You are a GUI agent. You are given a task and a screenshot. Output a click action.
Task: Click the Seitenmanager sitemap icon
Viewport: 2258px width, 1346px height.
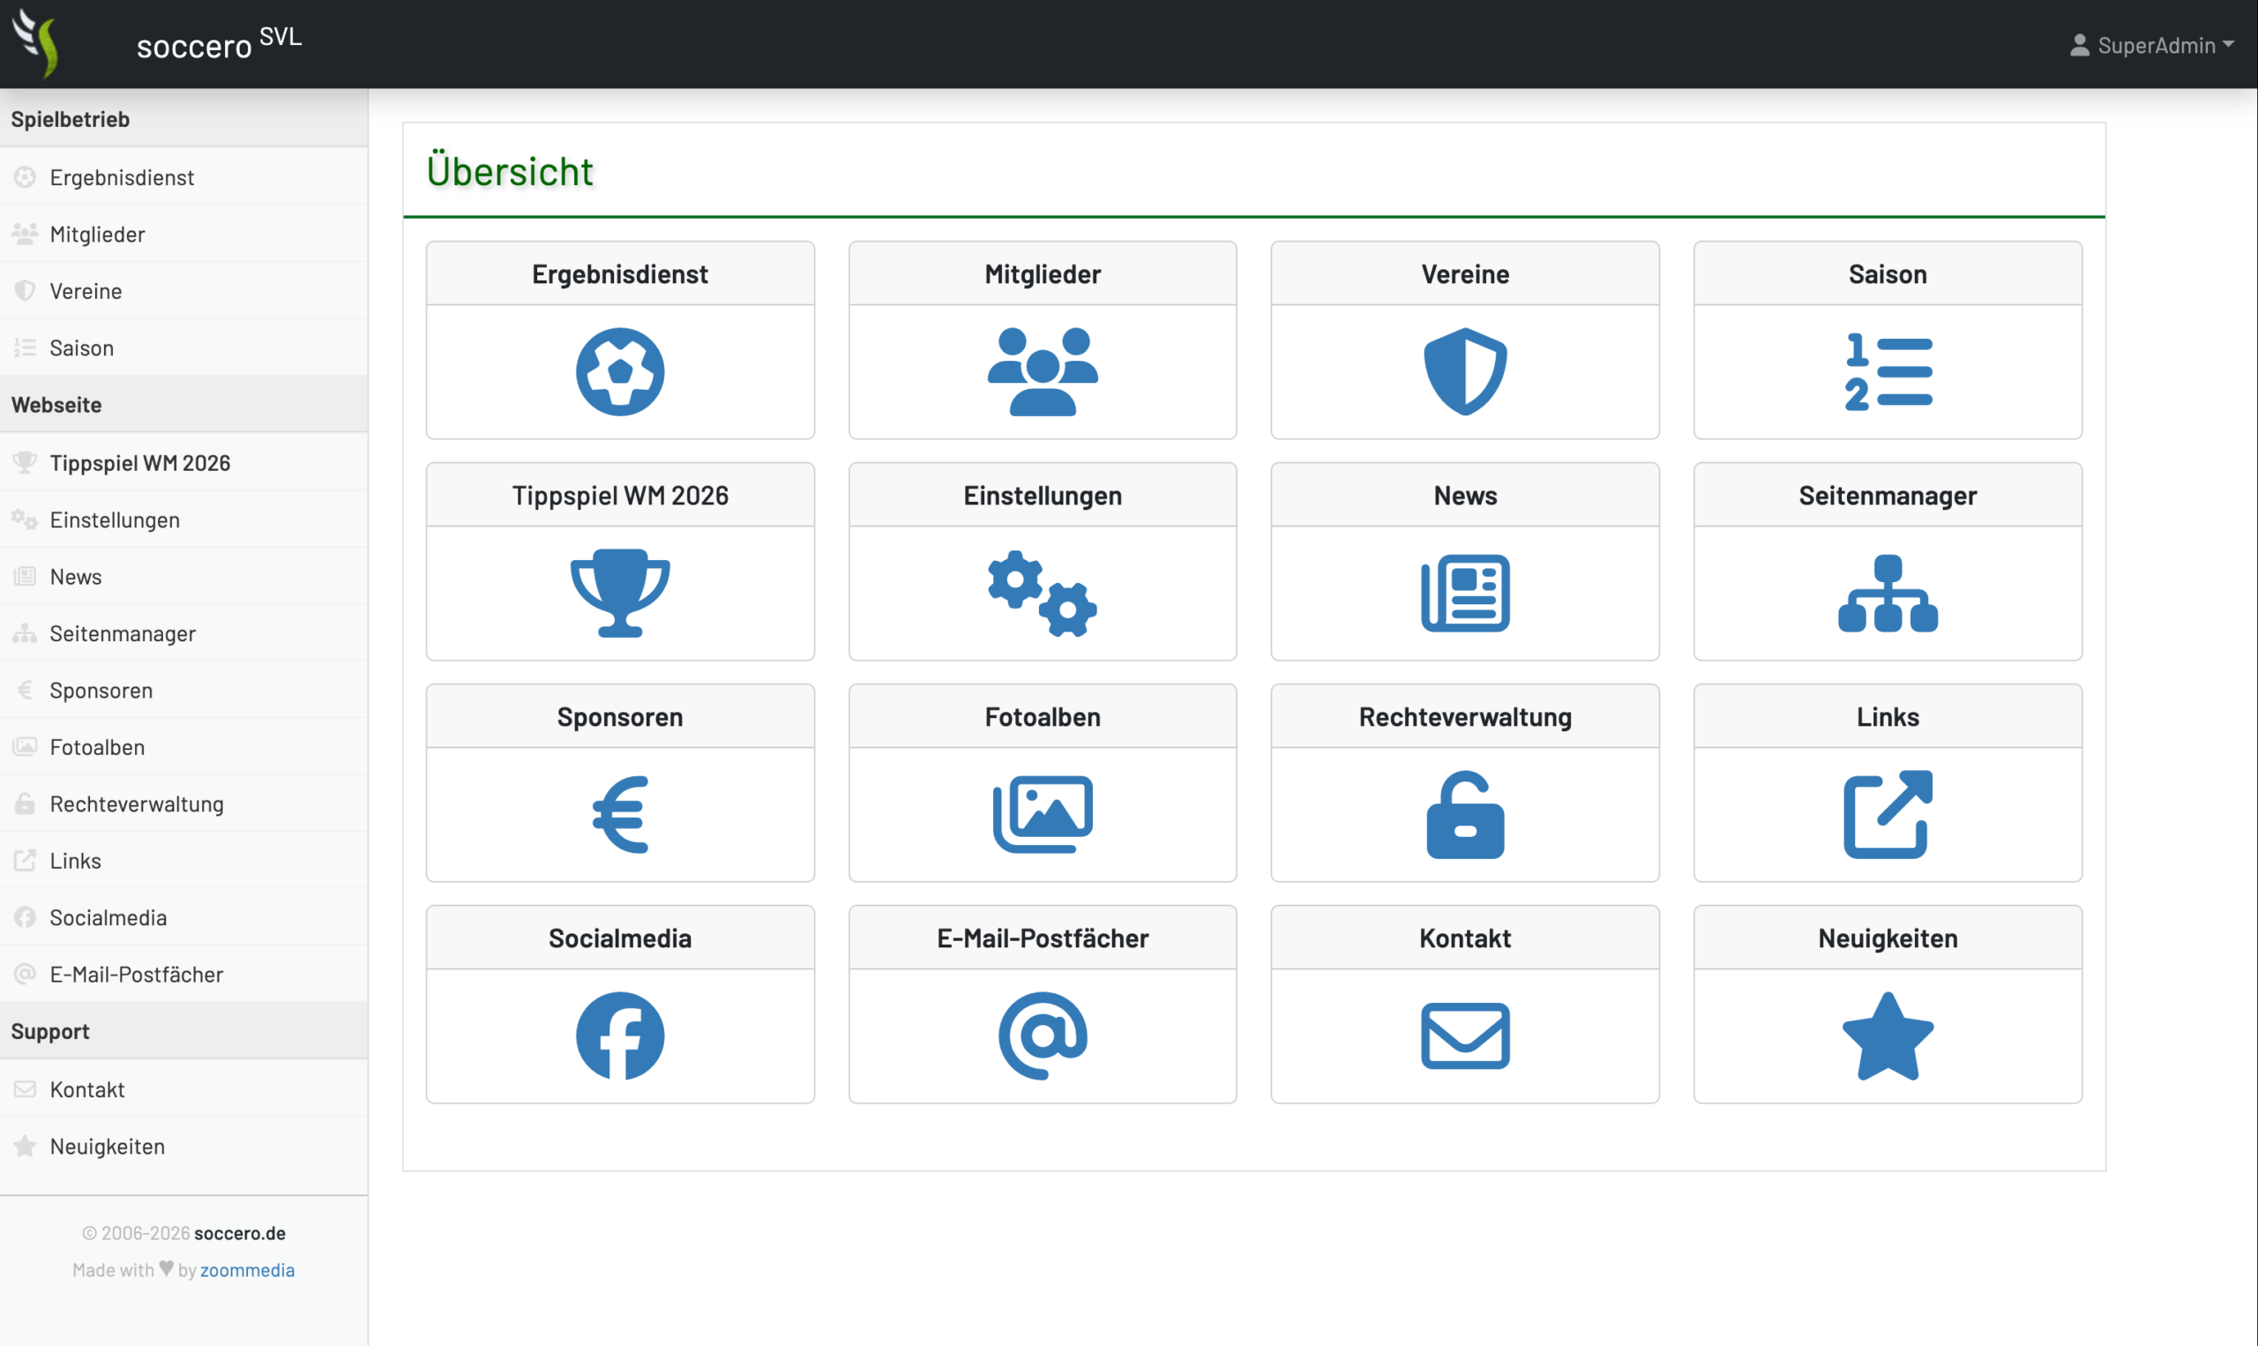(x=1888, y=594)
